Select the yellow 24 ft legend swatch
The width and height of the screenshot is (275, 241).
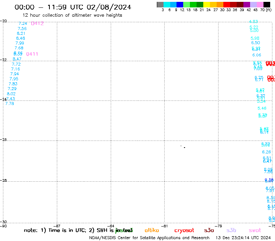[207, 4]
